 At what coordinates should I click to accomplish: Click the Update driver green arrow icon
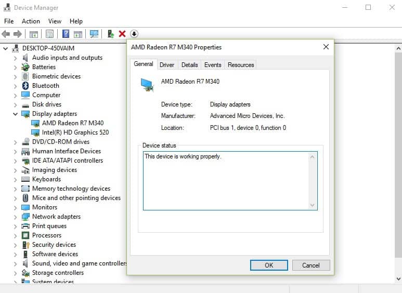(111, 34)
